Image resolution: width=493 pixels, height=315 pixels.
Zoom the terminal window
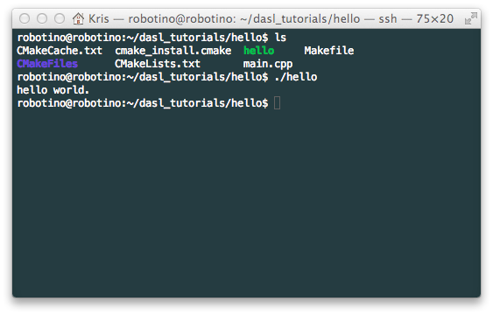pyautogui.click(x=60, y=18)
